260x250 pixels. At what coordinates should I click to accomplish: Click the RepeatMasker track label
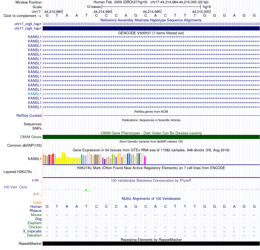(x=30, y=243)
